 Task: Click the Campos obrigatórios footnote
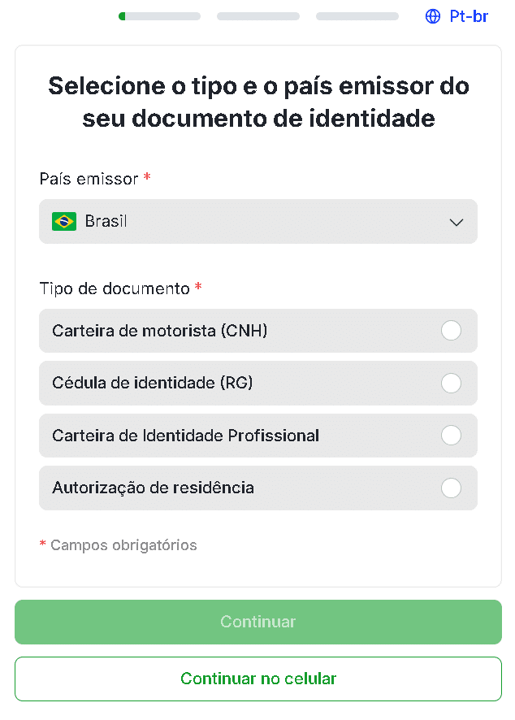point(118,544)
